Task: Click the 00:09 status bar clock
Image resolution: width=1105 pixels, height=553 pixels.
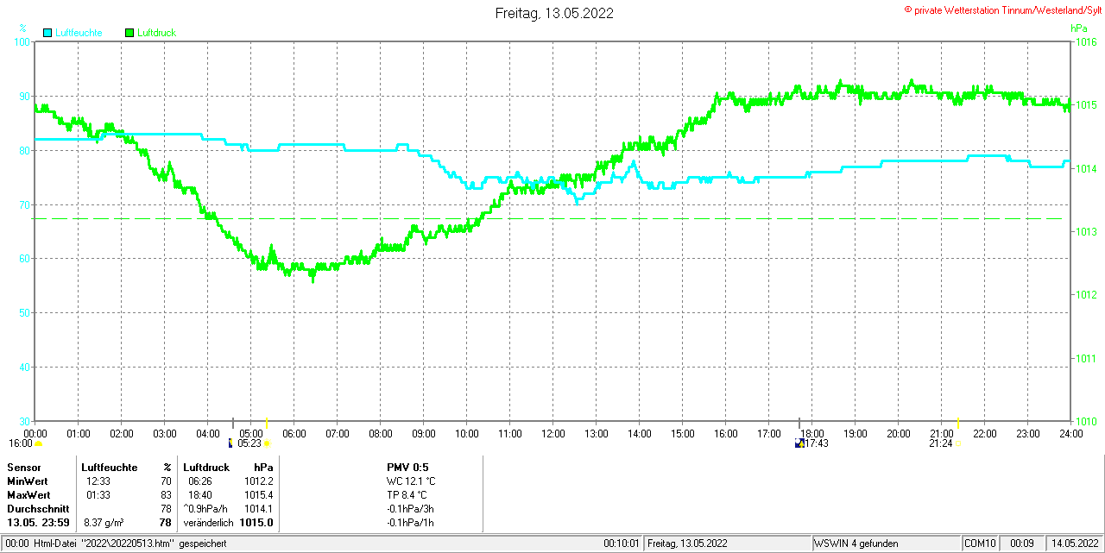Action: click(x=1022, y=544)
